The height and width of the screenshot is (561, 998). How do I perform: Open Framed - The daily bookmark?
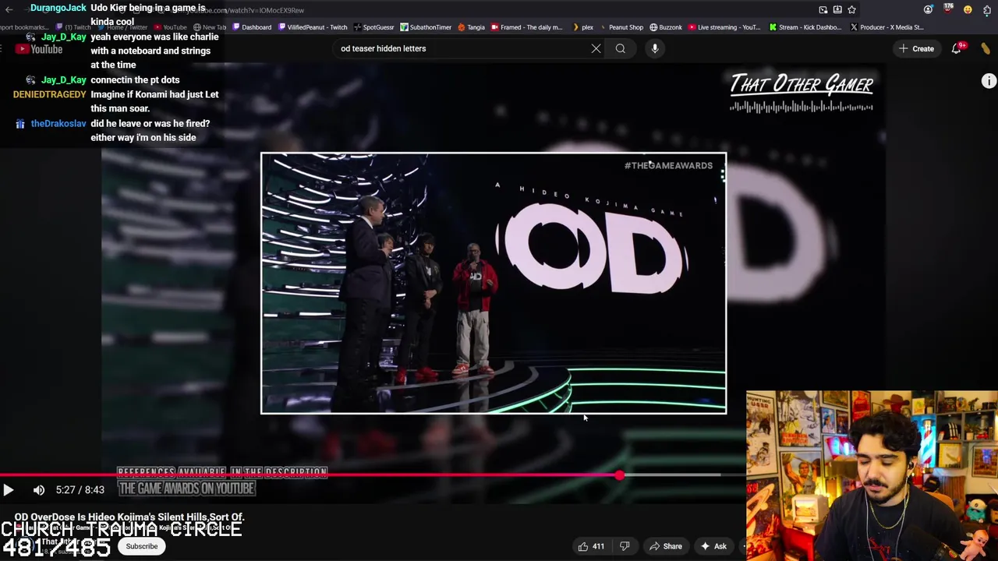click(x=526, y=27)
